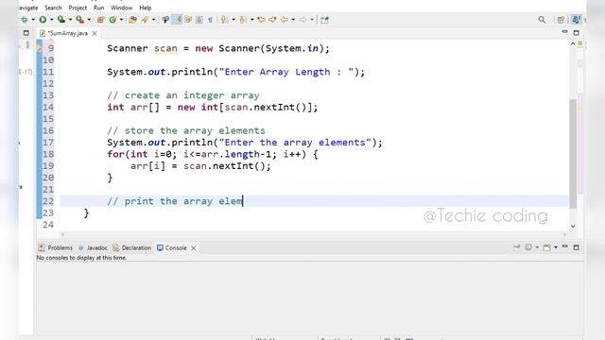The height and width of the screenshot is (340, 605).
Task: Minimize the editor area
Action: (565, 32)
